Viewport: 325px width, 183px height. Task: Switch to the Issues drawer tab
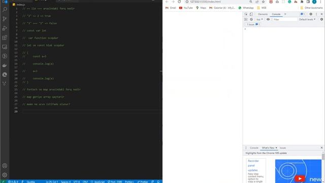tap(283, 148)
